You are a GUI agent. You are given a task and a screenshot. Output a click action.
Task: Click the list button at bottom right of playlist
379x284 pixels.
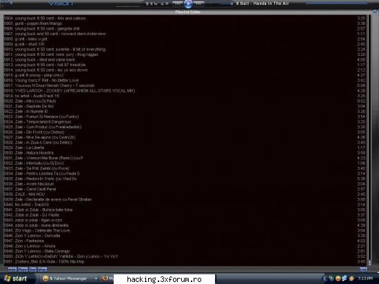pos(363,270)
